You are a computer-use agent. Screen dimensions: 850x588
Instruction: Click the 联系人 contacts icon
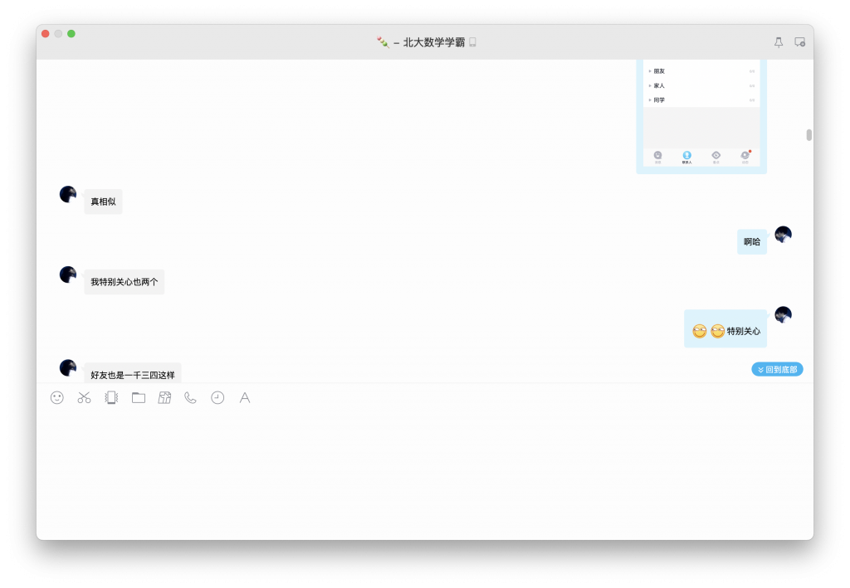tap(686, 157)
